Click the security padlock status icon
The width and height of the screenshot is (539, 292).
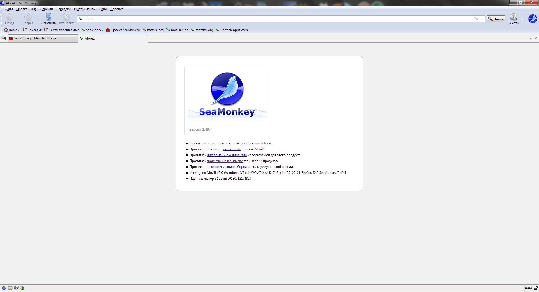point(536,288)
